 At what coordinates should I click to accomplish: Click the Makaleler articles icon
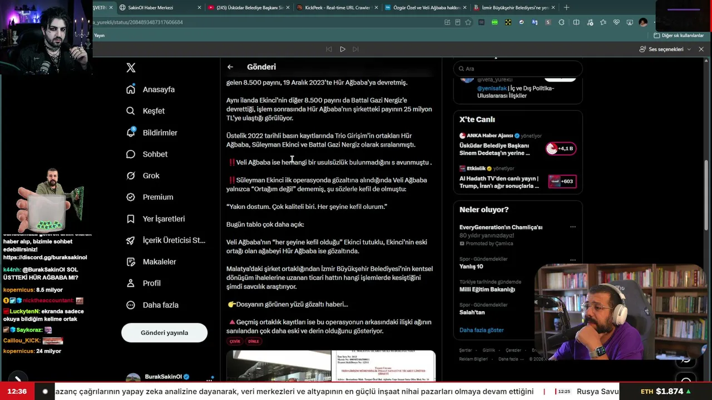[131, 262]
